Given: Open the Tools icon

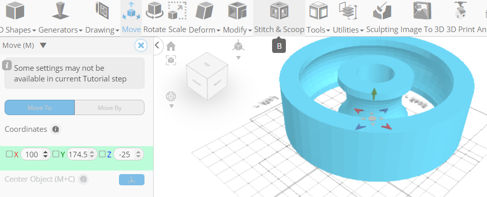Looking at the screenshot, I should (319, 11).
